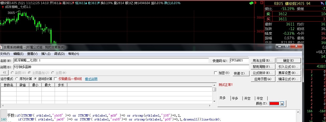Open the 查看(V) menu

tap(32, 54)
